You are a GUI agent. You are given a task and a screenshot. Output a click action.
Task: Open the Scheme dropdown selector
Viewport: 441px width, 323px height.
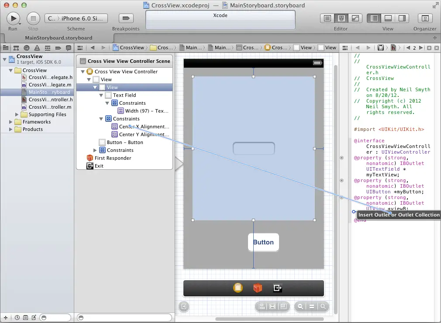(75, 18)
